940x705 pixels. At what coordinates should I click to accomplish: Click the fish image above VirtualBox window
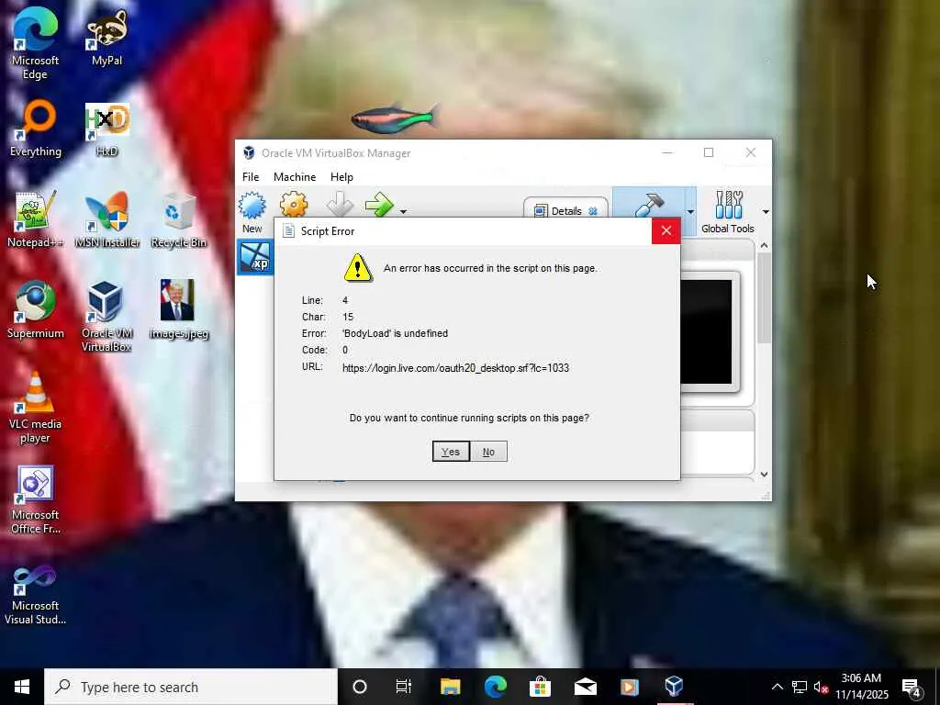tap(394, 118)
